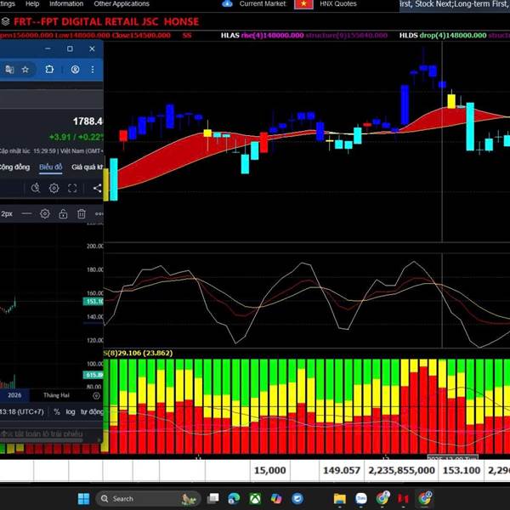Viewport: 510px width, 510px height.
Task: Bookmark page with the star icon
Action: pyautogui.click(x=25, y=70)
